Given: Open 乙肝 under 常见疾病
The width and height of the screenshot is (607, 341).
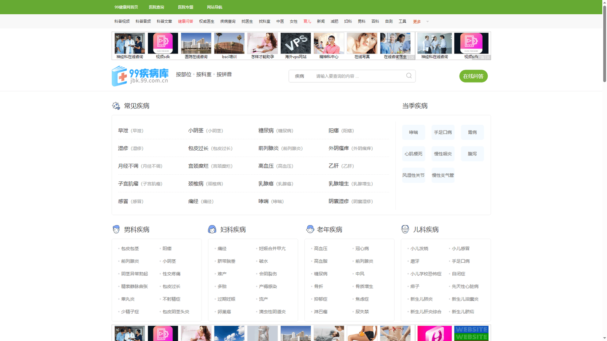Looking at the screenshot, I should click(x=333, y=166).
